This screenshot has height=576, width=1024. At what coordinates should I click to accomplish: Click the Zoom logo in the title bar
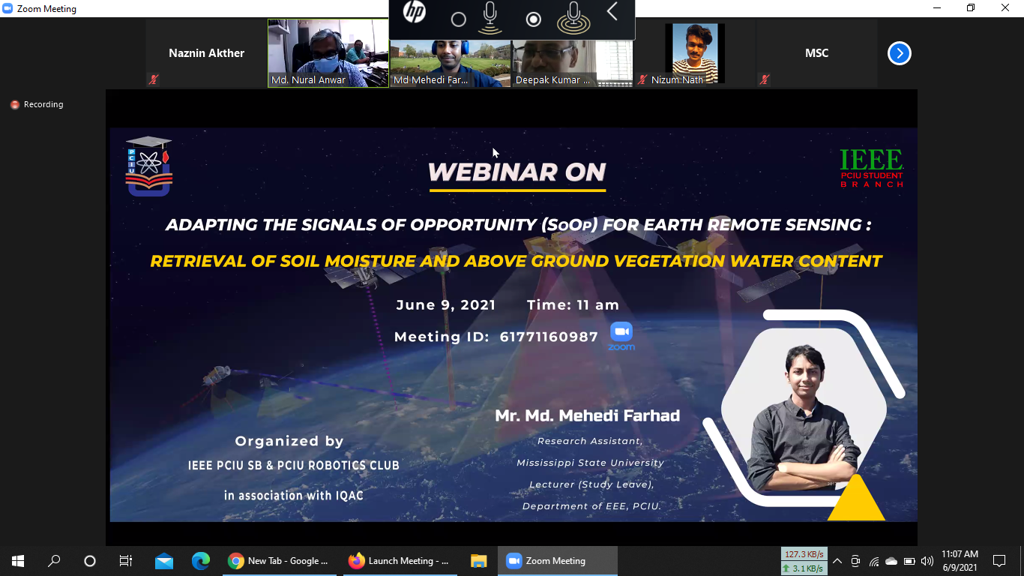[x=7, y=9]
